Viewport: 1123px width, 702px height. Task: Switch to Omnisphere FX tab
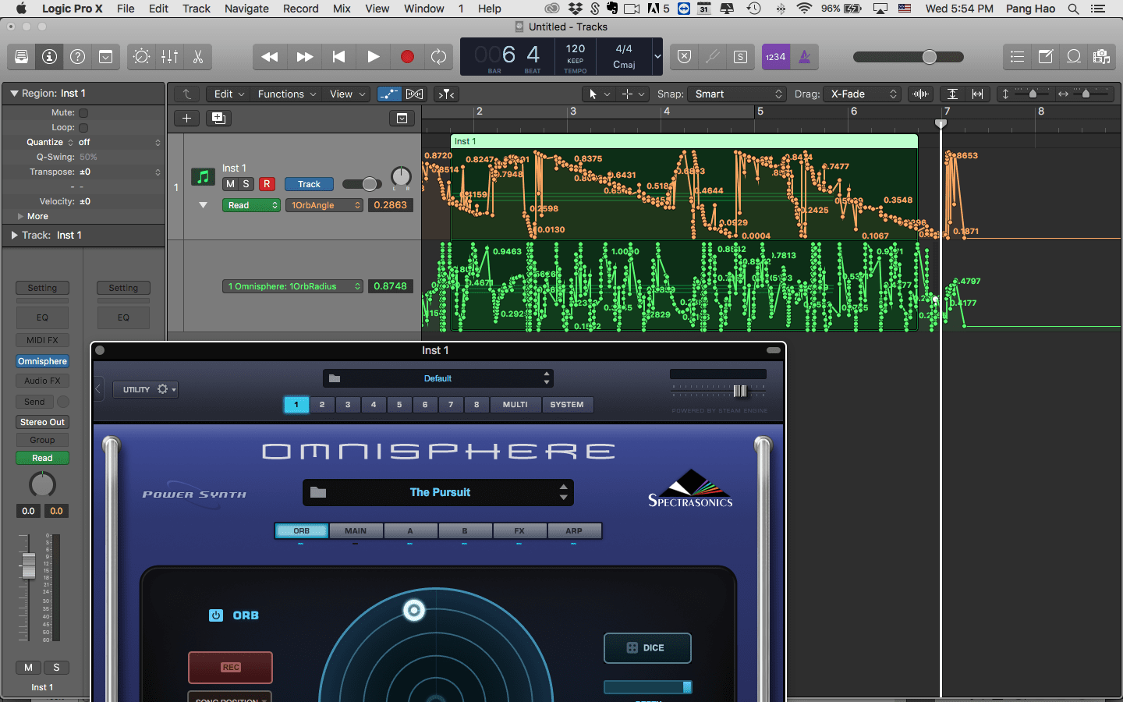point(519,531)
